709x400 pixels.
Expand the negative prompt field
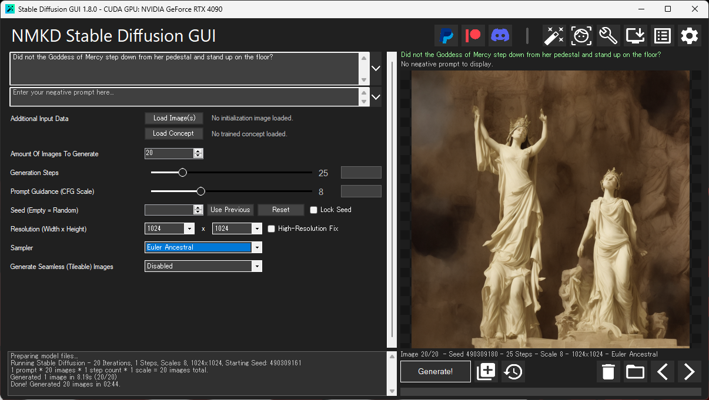376,97
